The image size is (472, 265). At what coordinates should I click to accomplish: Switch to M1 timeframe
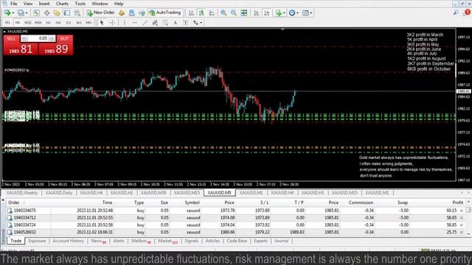pos(7,23)
